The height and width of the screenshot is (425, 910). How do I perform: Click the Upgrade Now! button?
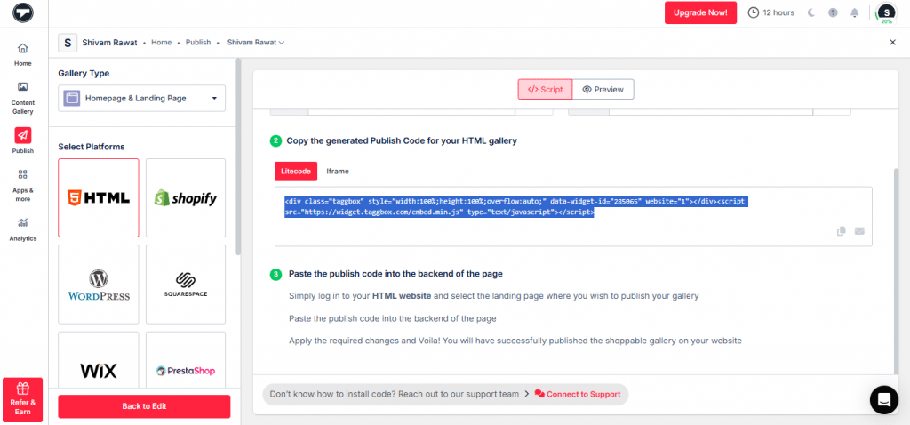click(x=700, y=12)
